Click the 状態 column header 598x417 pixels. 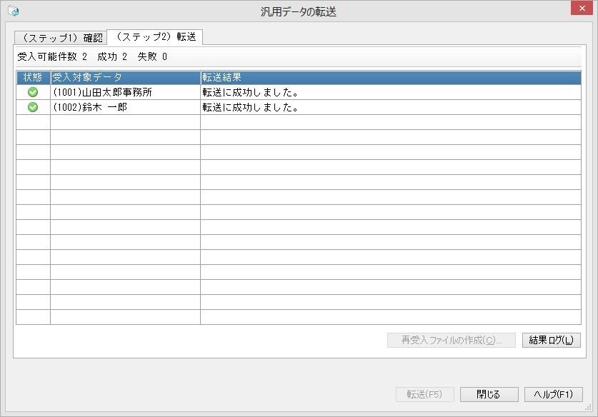click(x=33, y=77)
